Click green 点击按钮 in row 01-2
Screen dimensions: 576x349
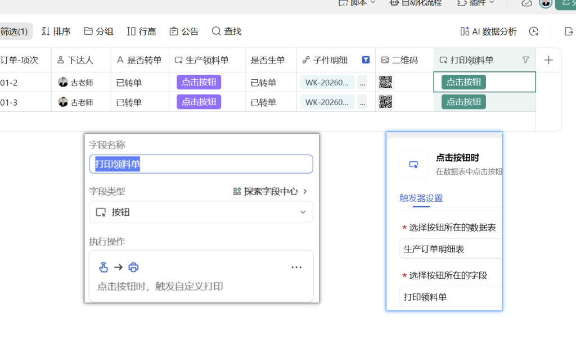463,82
